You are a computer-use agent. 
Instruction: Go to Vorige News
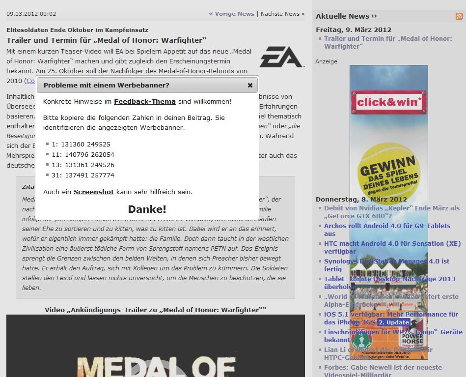[x=232, y=14]
